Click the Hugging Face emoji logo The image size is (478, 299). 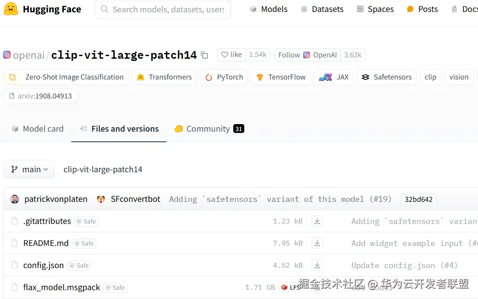click(x=11, y=9)
